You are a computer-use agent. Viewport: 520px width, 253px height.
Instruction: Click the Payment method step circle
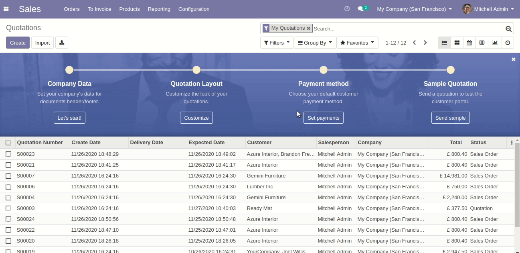point(324,70)
